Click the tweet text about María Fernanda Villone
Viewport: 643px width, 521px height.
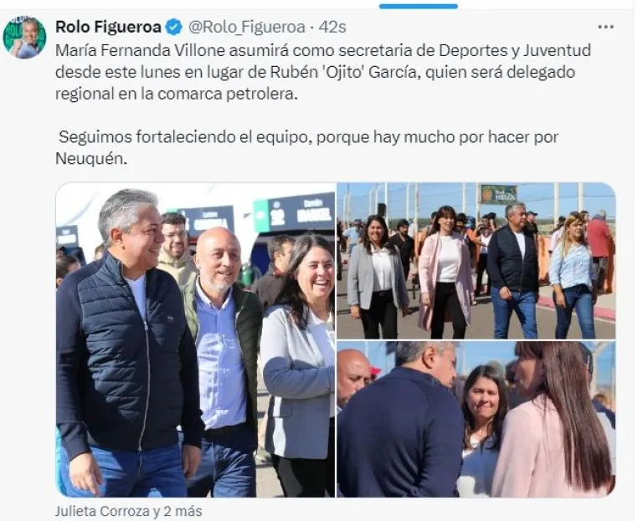pos(323,72)
